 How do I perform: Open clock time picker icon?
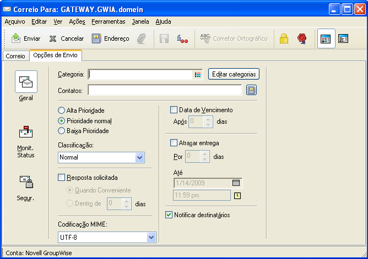pos(237,196)
